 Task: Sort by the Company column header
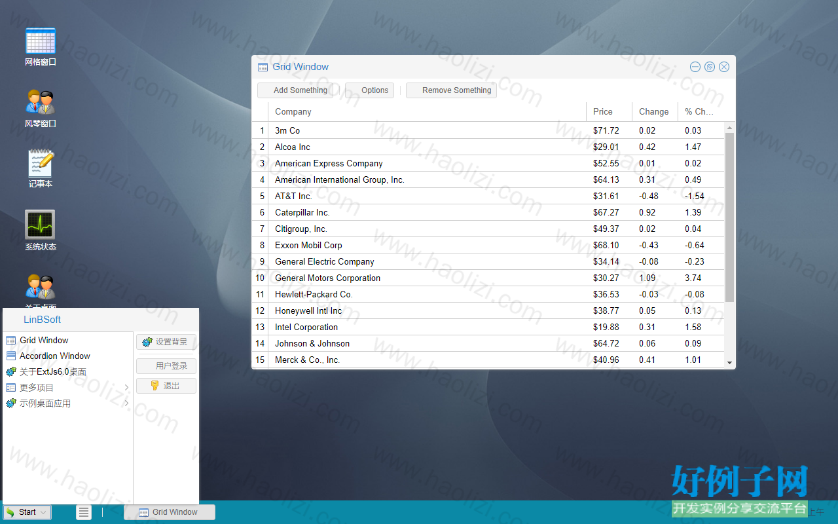(x=427, y=112)
